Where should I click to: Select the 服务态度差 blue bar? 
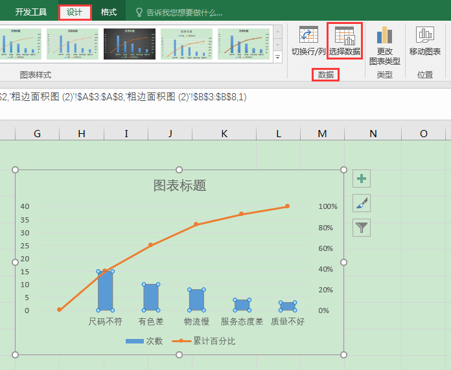[x=242, y=305]
